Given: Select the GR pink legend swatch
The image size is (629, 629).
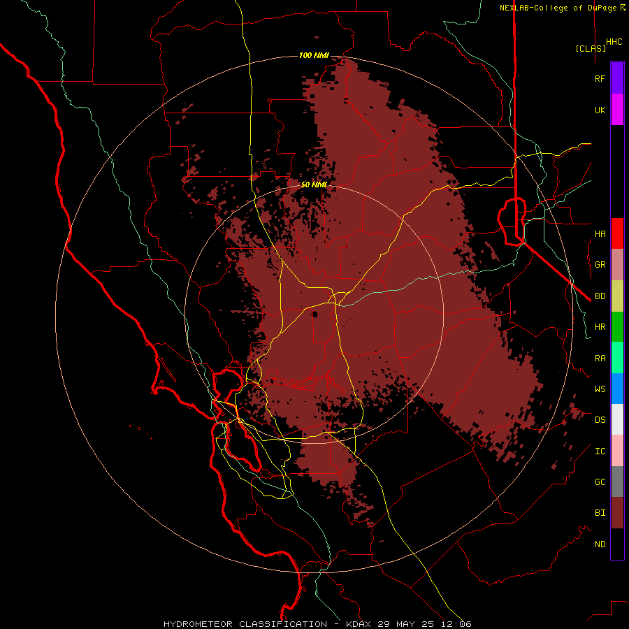Looking at the screenshot, I should tap(617, 265).
